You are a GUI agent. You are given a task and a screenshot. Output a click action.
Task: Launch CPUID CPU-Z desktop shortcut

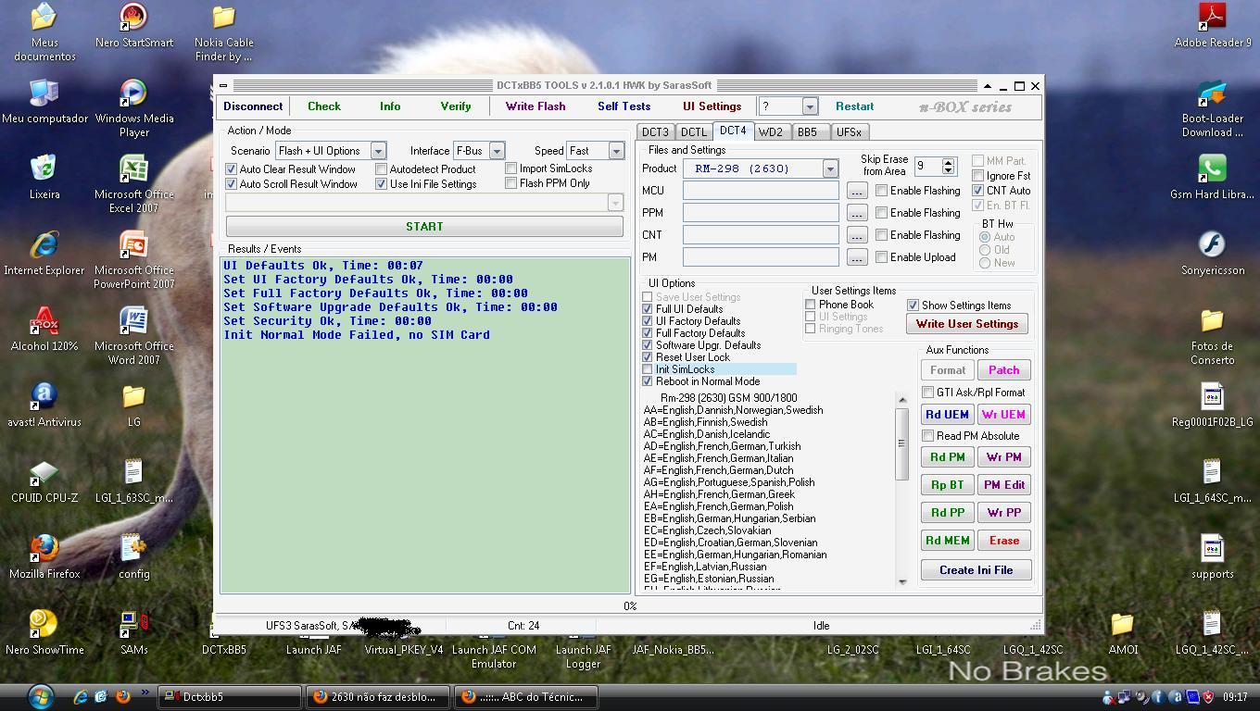pos(44,480)
